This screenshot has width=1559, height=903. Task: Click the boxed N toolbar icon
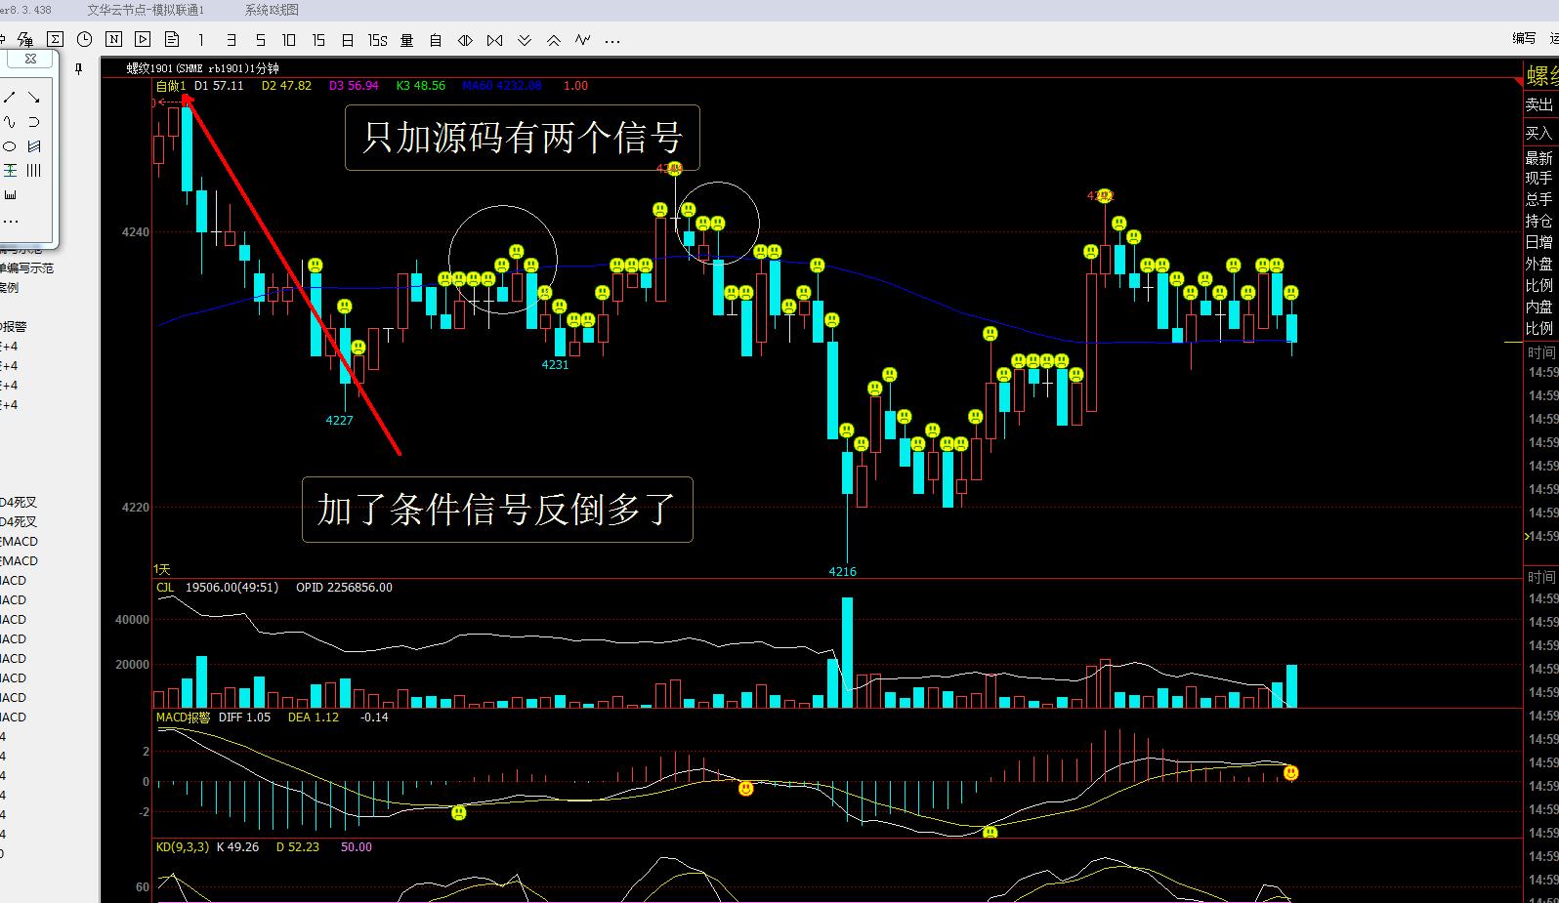pyautogui.click(x=113, y=40)
